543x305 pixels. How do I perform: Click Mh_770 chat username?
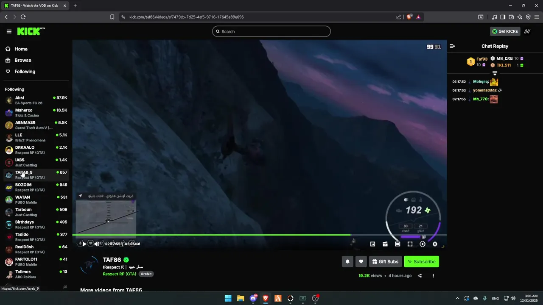pos(481,99)
